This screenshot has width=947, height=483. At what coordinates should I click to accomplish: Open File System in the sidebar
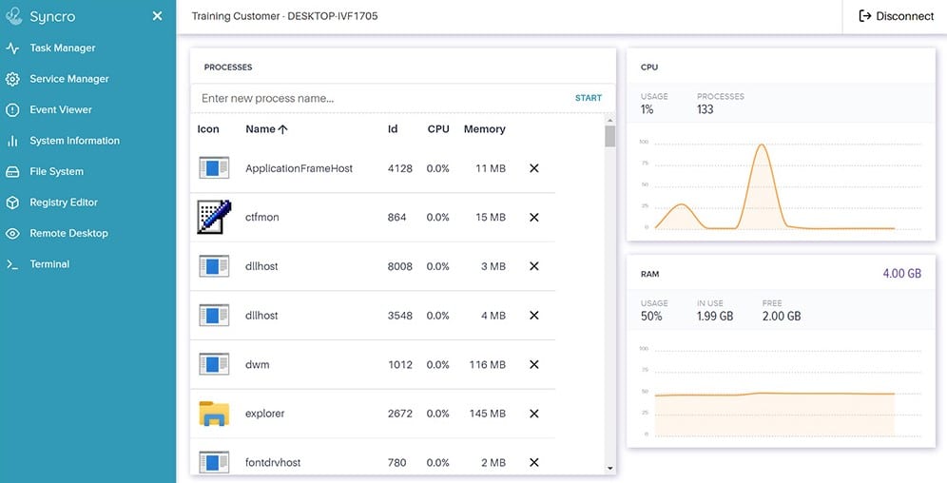pos(57,171)
